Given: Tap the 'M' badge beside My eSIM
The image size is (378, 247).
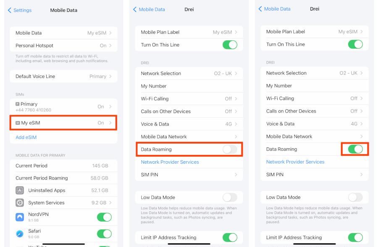Looking at the screenshot, I should coord(18,123).
